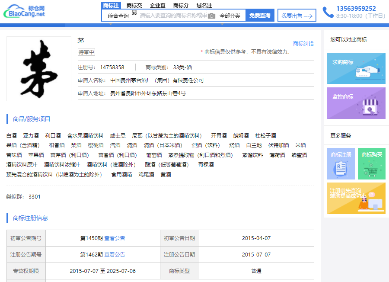Click the 求购商标 banner
This screenshot has height=282, width=389.
click(x=356, y=68)
